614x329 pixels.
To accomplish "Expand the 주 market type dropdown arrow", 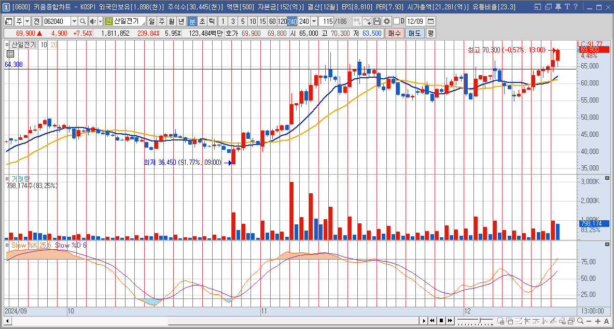I will [27, 22].
